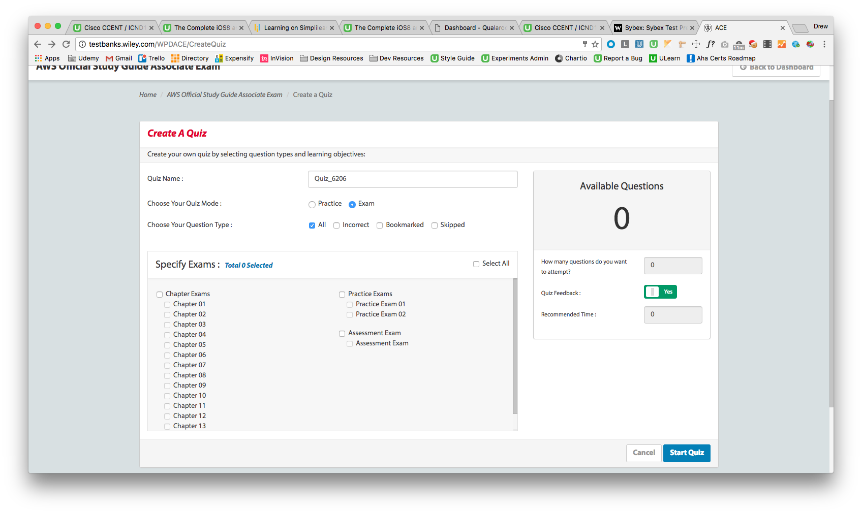Reload the page with the refresh icon
862x514 pixels.
pos(66,44)
